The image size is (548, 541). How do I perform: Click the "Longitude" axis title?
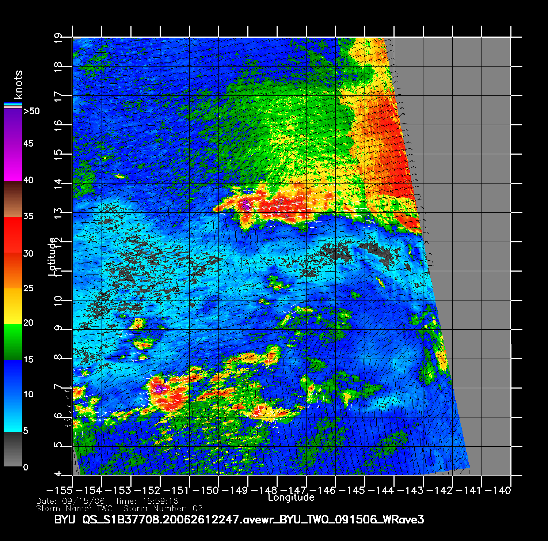(x=291, y=498)
